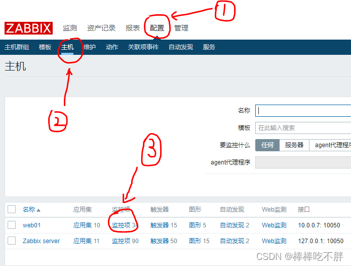Select agent代理程序 monitoring option

click(330, 145)
